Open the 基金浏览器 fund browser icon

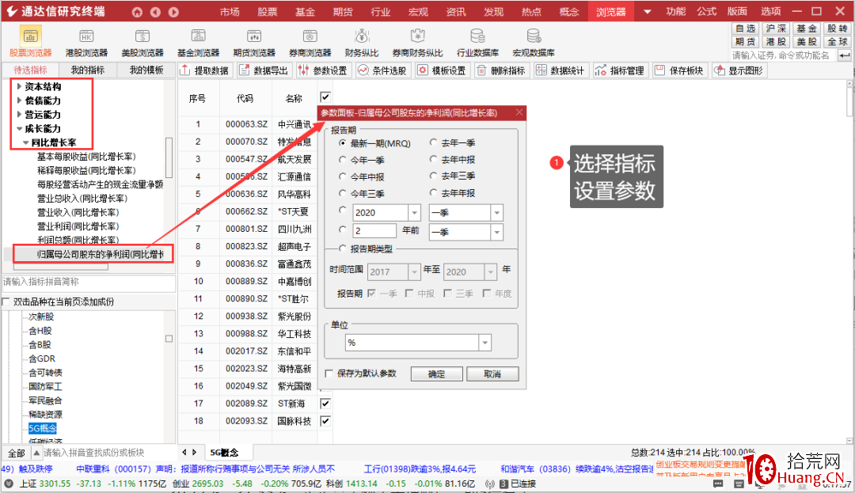(198, 42)
